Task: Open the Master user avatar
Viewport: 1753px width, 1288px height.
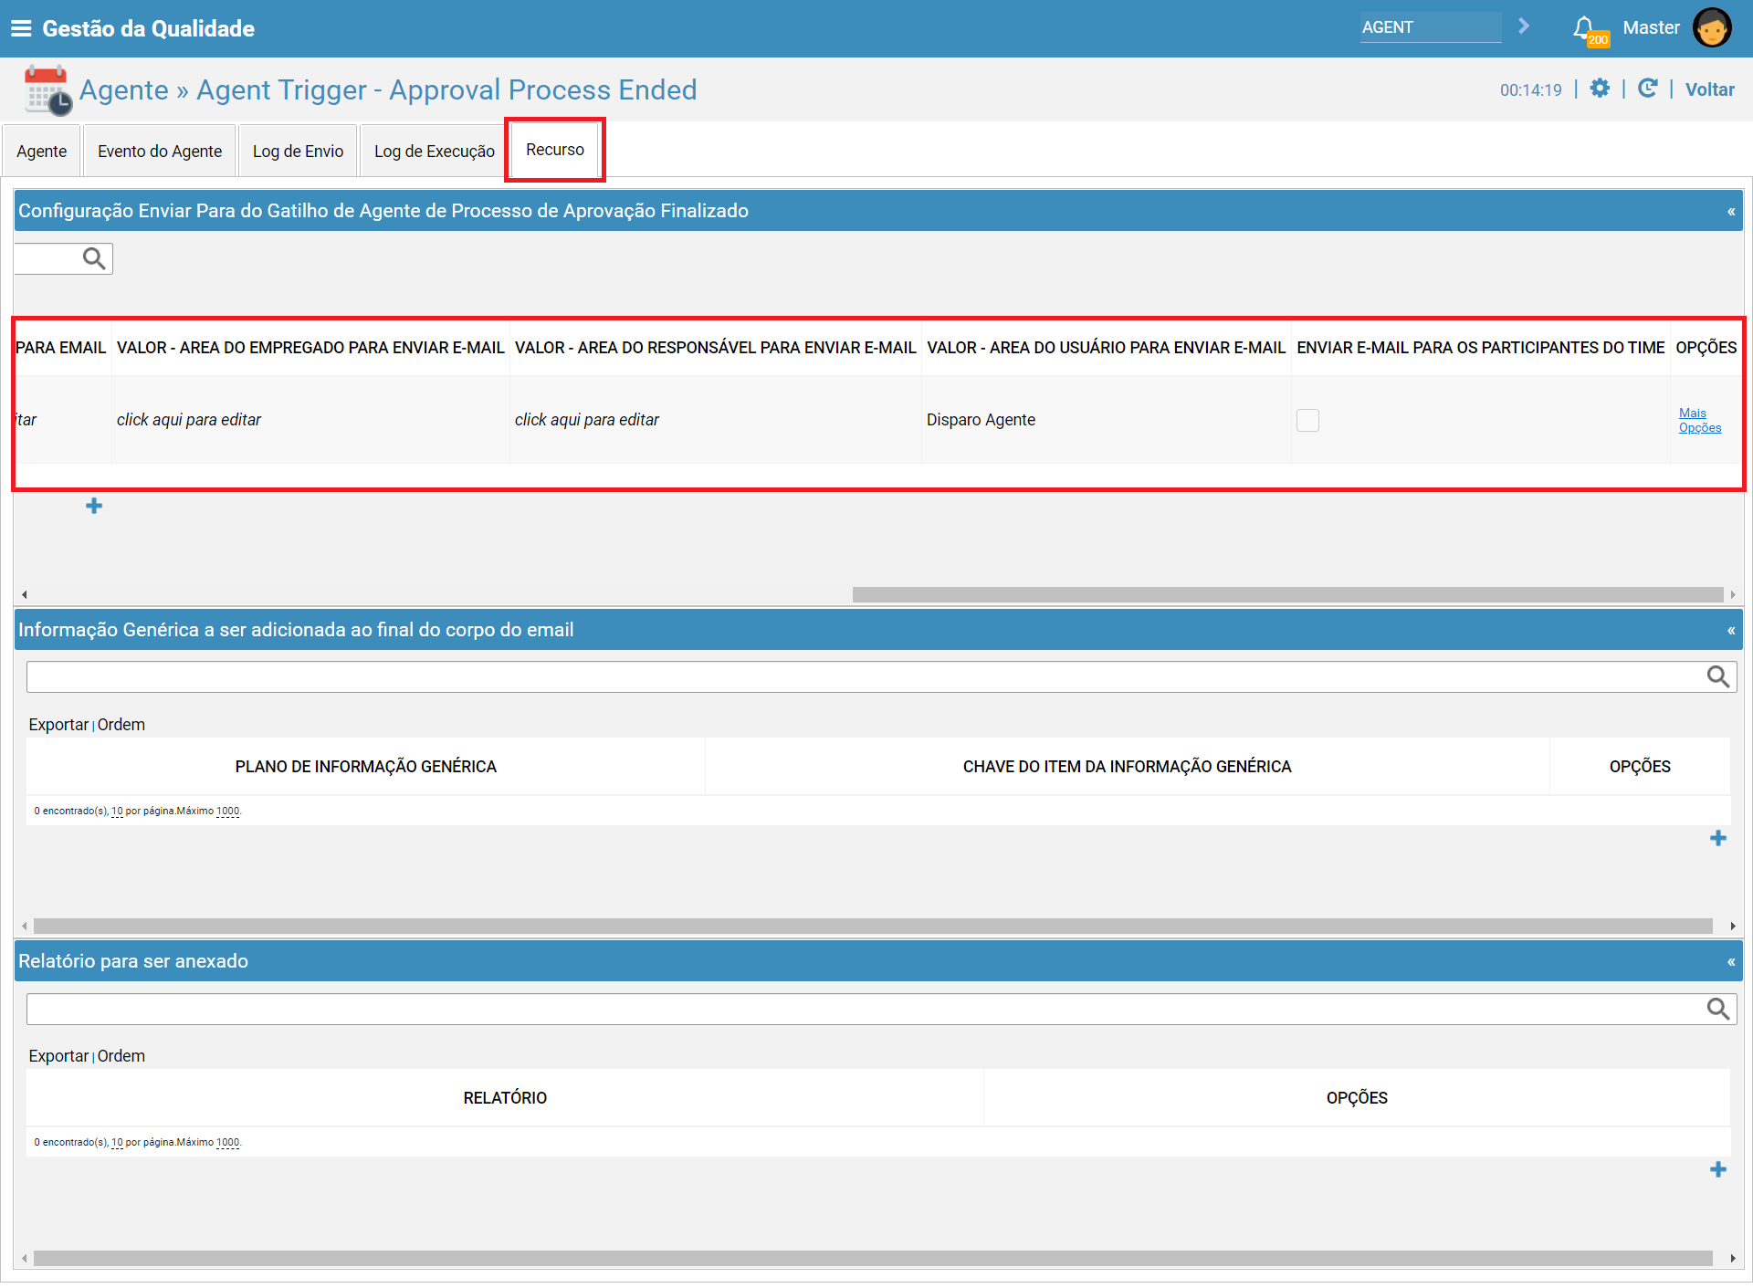Action: (x=1711, y=28)
